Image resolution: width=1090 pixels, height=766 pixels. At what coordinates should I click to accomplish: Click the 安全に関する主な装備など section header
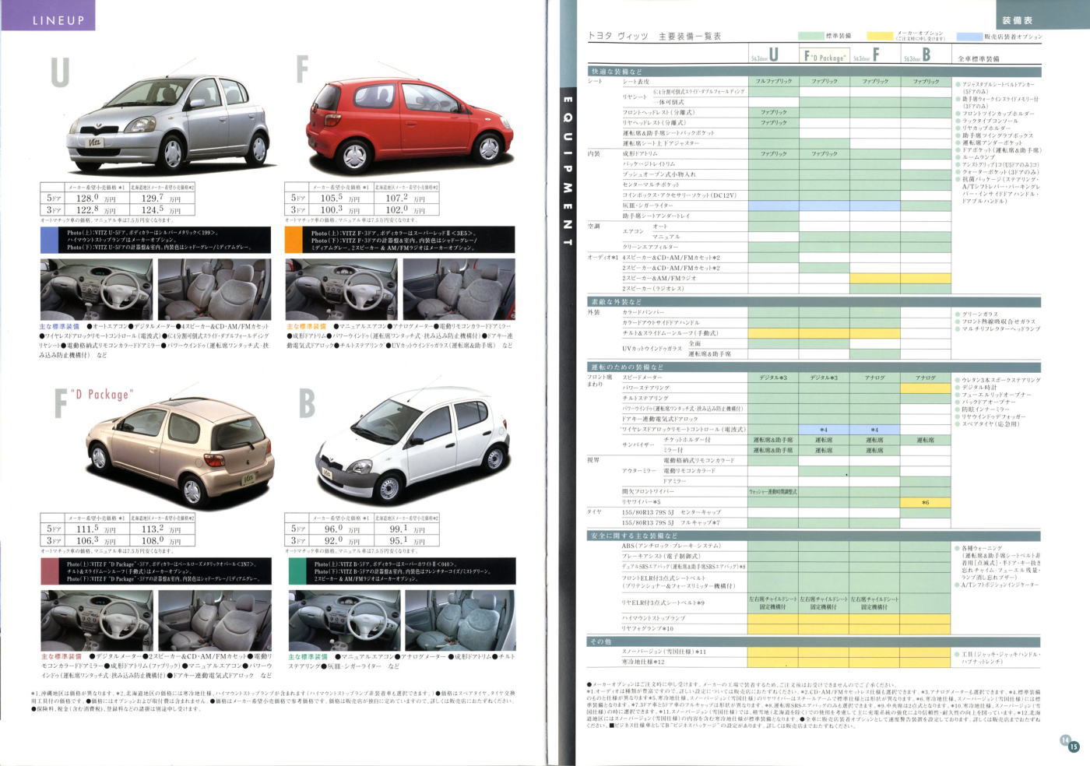pos(635,536)
